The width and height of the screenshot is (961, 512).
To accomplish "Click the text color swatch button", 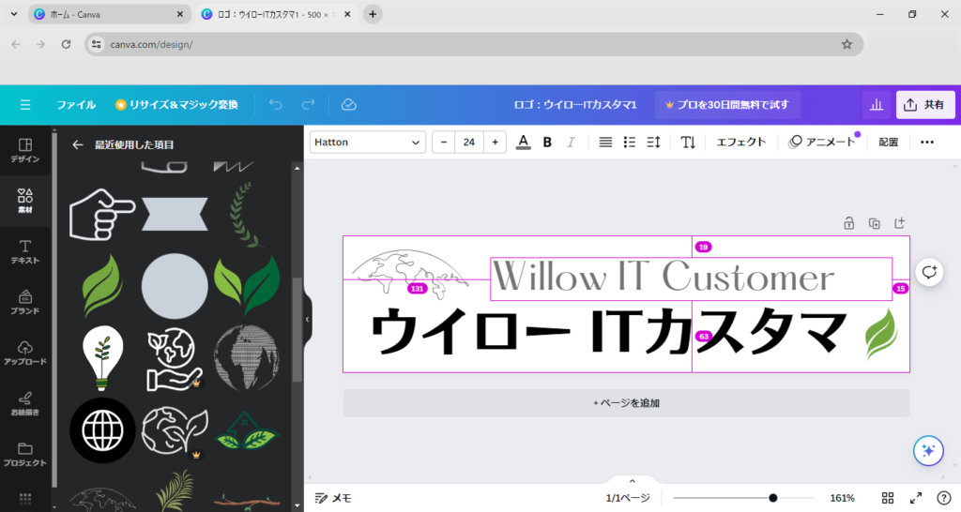I will [523, 142].
